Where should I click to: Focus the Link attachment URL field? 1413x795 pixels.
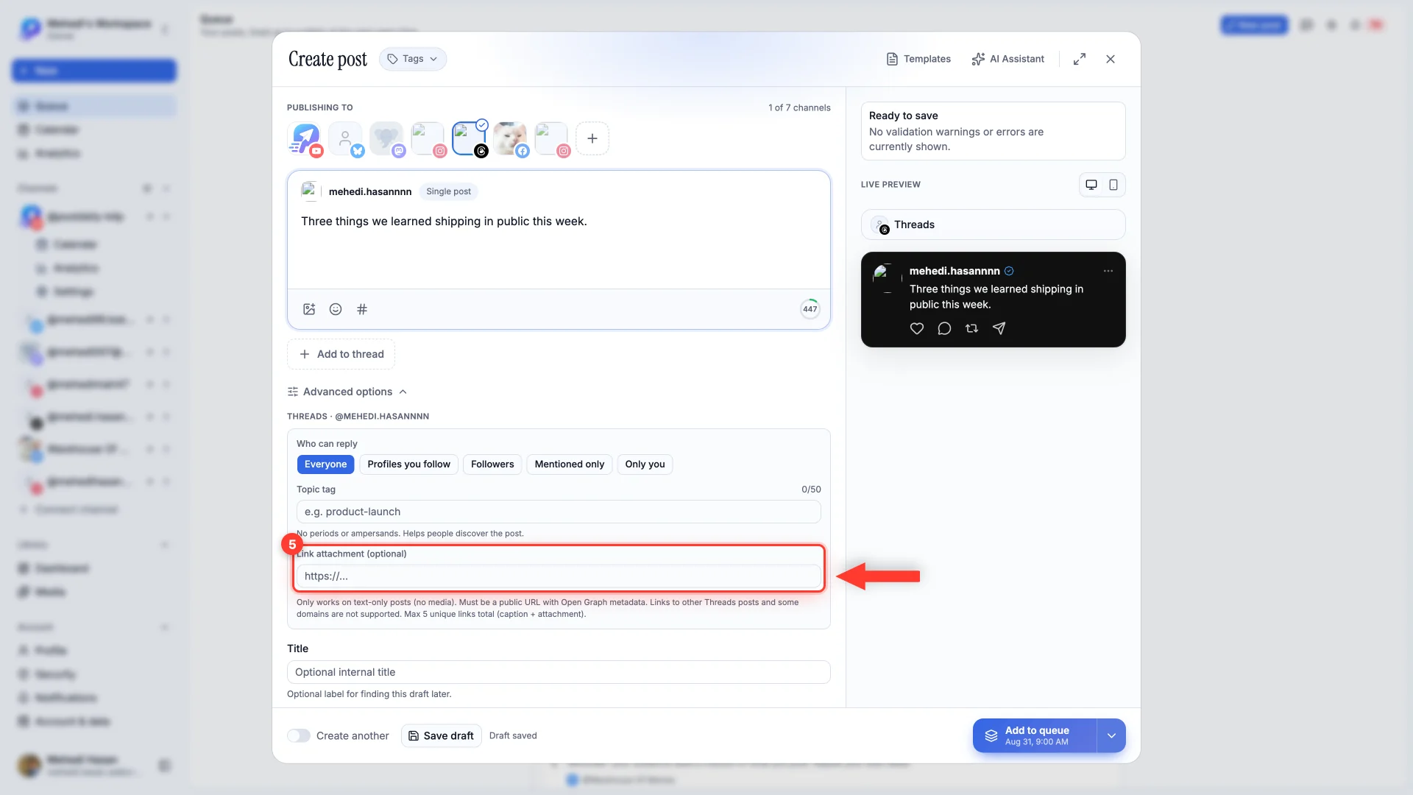click(x=559, y=576)
